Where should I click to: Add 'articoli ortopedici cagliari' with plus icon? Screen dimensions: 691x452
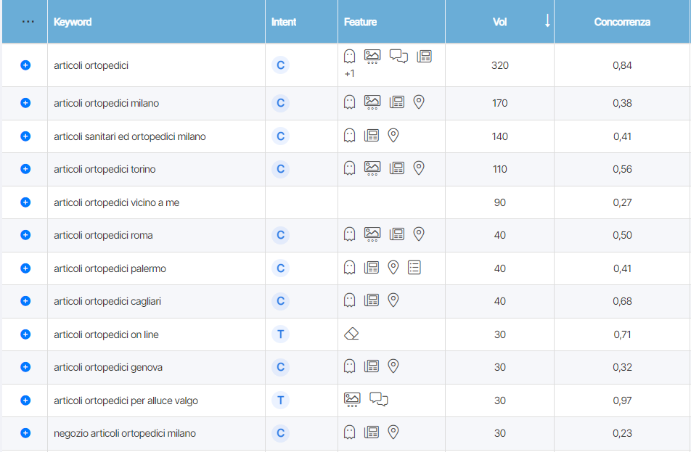point(25,301)
